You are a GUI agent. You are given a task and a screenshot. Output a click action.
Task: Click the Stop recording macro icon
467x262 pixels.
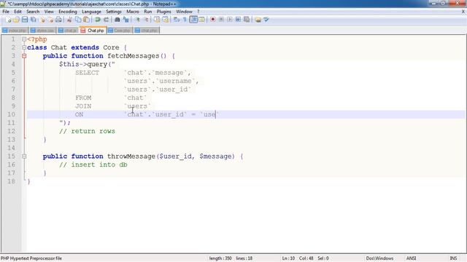click(221, 20)
